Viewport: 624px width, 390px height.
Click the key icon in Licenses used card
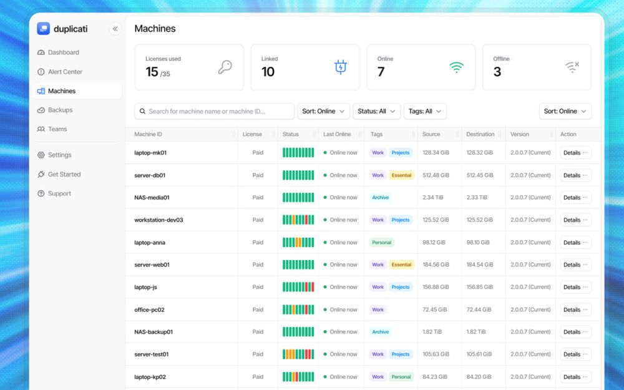225,67
